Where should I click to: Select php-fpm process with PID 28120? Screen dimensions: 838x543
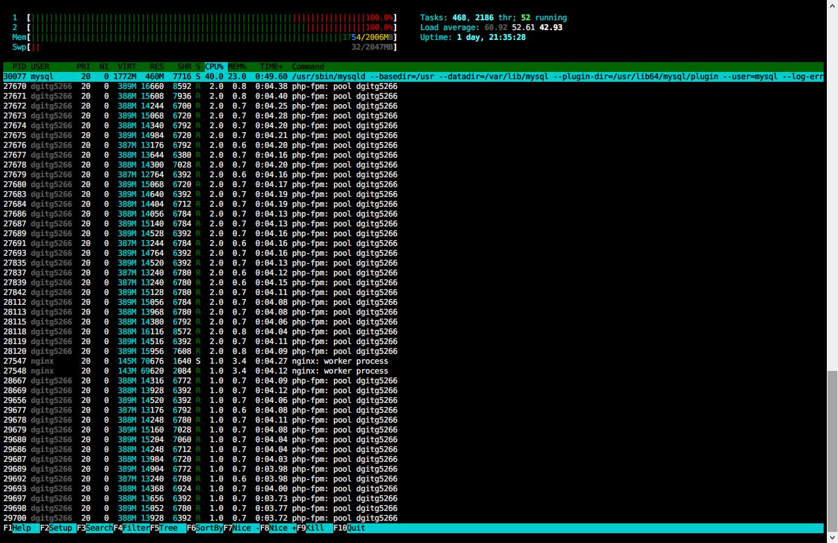(200, 351)
